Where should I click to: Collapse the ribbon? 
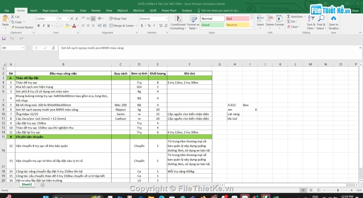[x=360, y=32]
